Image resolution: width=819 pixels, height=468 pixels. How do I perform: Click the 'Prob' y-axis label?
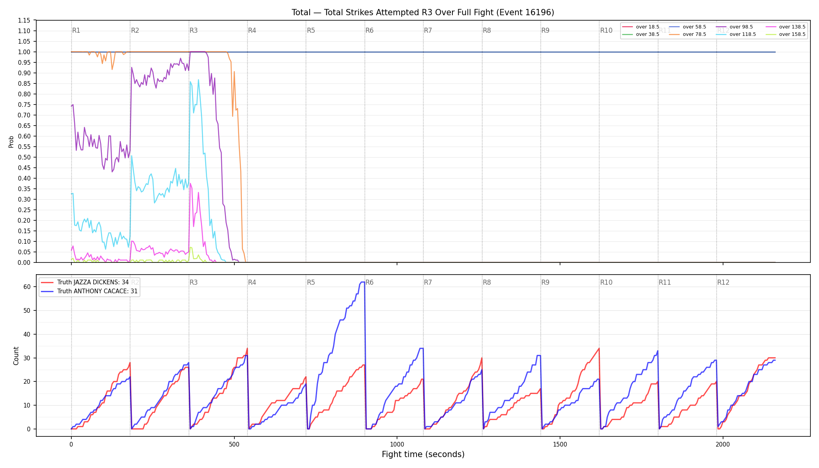[x=11, y=142]
